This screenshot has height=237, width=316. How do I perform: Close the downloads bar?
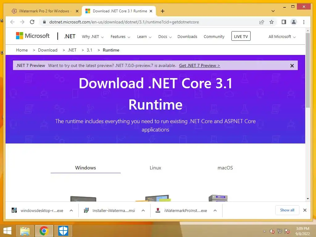tap(305, 210)
